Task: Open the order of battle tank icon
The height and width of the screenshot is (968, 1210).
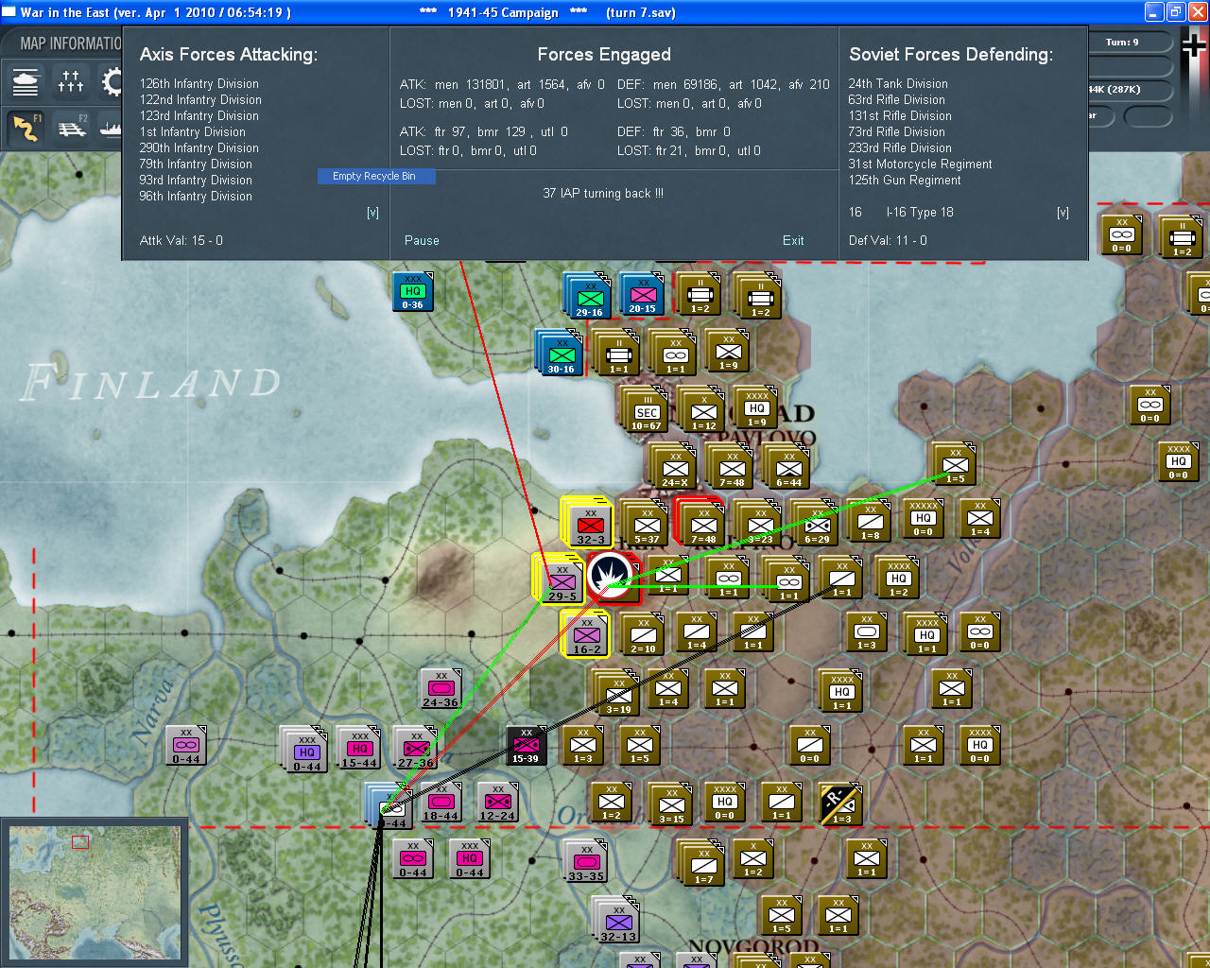Action: [x=26, y=82]
